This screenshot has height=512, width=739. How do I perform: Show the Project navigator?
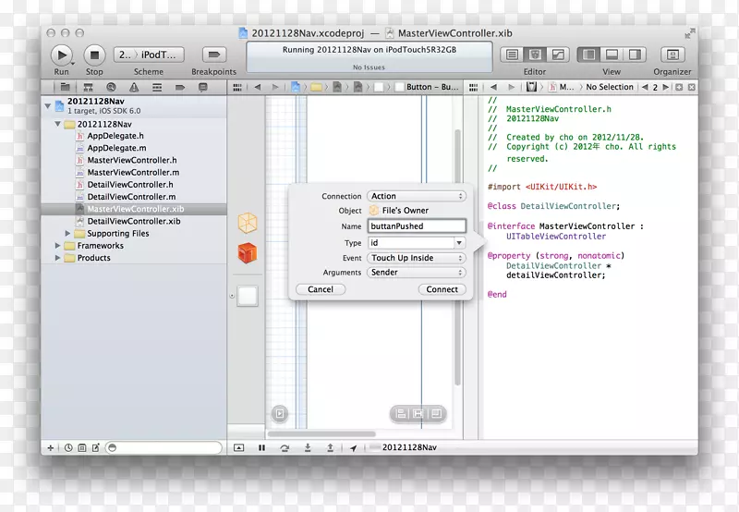[x=65, y=87]
